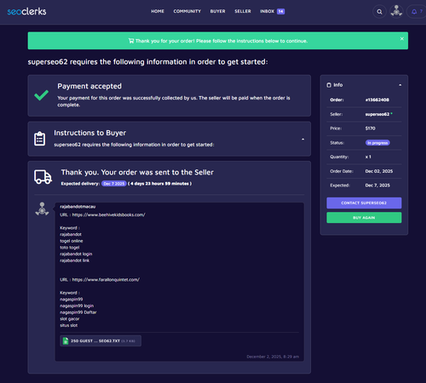The height and width of the screenshot is (383, 426).
Task: Collapse the Info panel
Action: pos(400,85)
